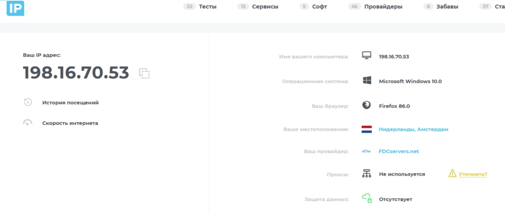Click the yellow warning triangle icon
The image size is (505, 213).
point(453,173)
